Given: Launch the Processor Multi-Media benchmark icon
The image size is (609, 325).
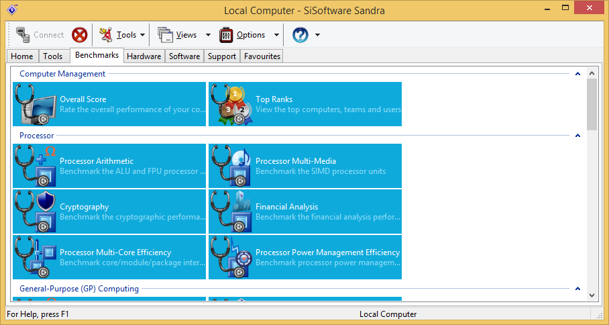Looking at the screenshot, I should pyautogui.click(x=231, y=166).
